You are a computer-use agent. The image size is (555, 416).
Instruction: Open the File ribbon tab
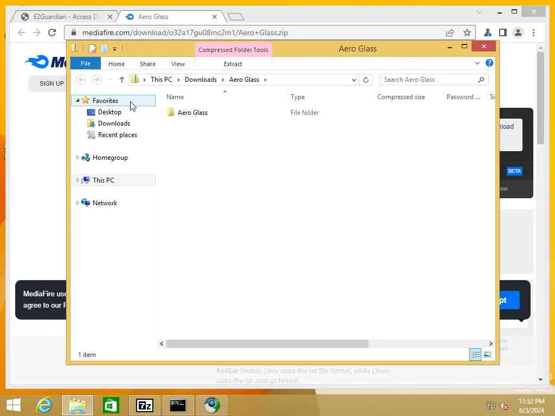pos(85,64)
